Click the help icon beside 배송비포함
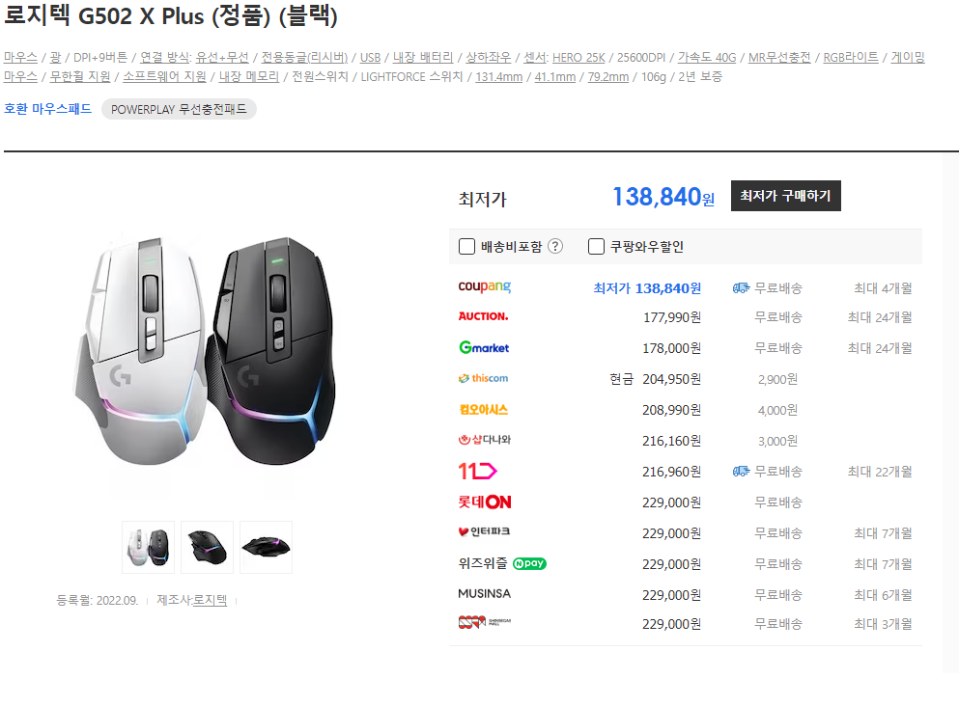Screen dimensions: 959x706 (x=554, y=246)
